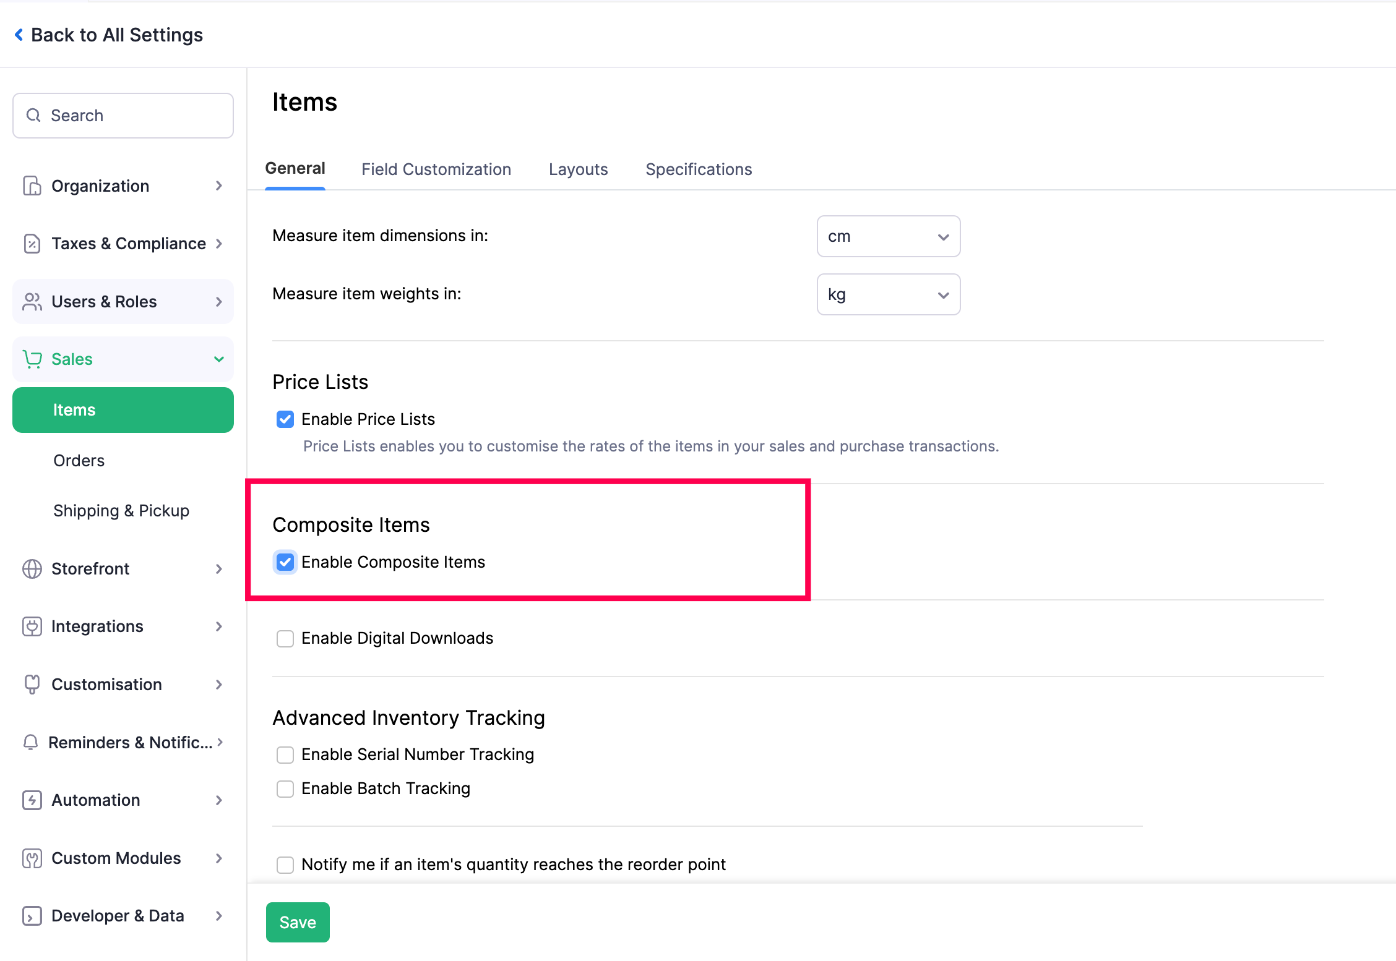Screen dimensions: 1396x961
Task: Toggle Enable Composite Items checkbox
Action: click(285, 562)
